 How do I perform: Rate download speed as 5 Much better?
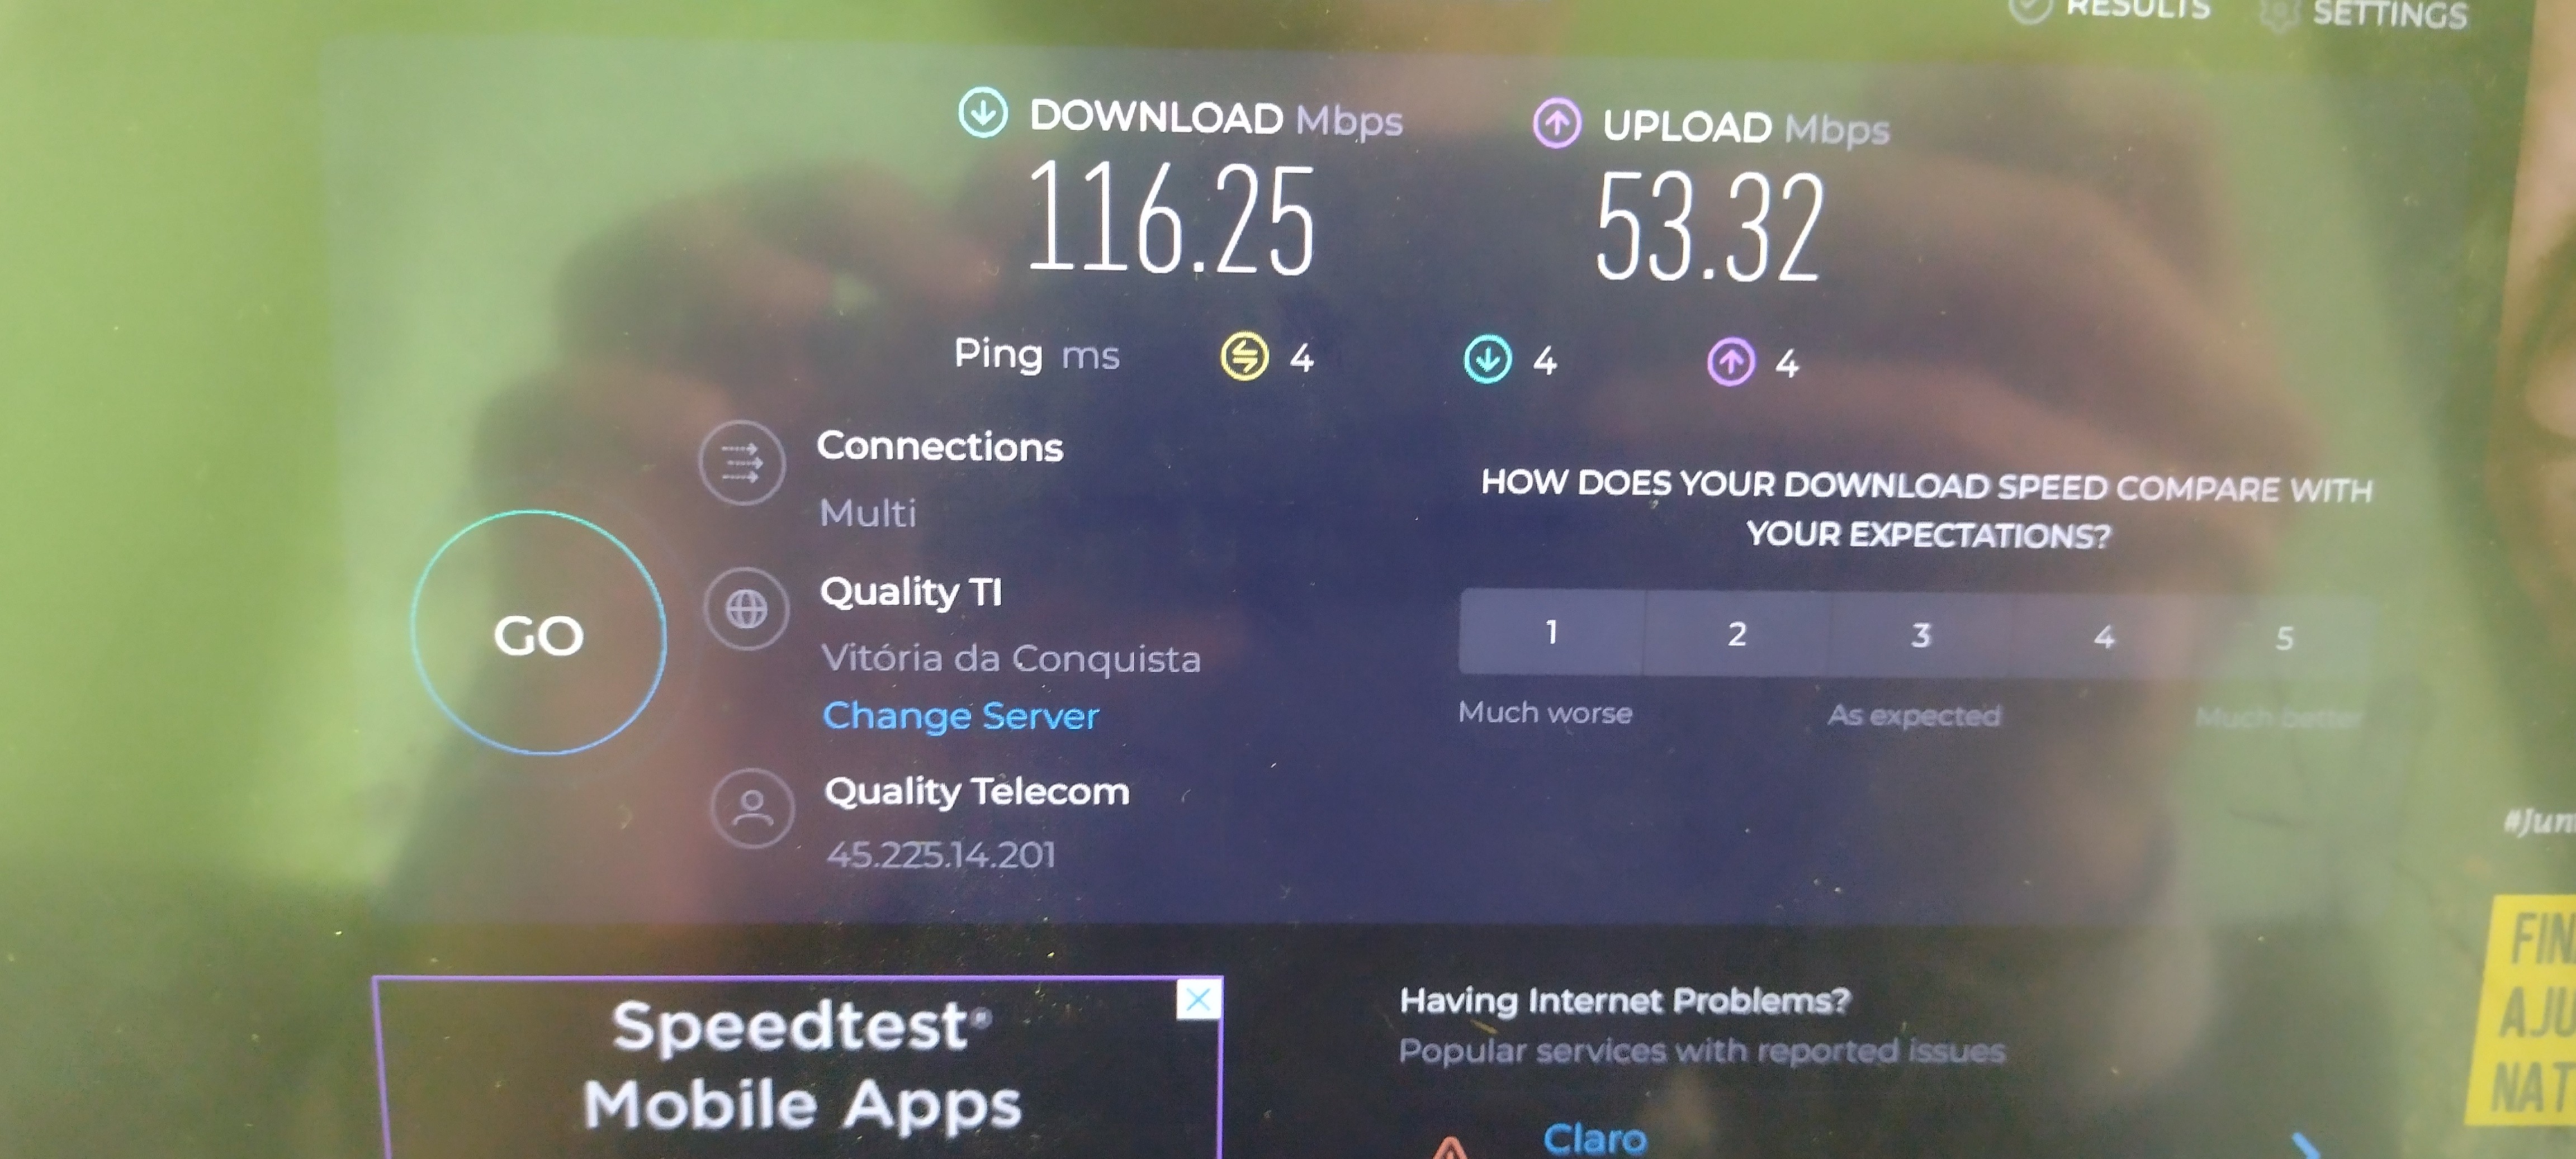click(x=2284, y=638)
